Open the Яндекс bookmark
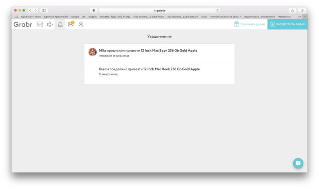319x189 pixels. (x=92, y=17)
